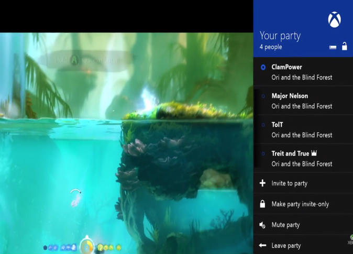The height and width of the screenshot is (254, 353).
Task: Click the Your party header title
Action: [x=280, y=36]
